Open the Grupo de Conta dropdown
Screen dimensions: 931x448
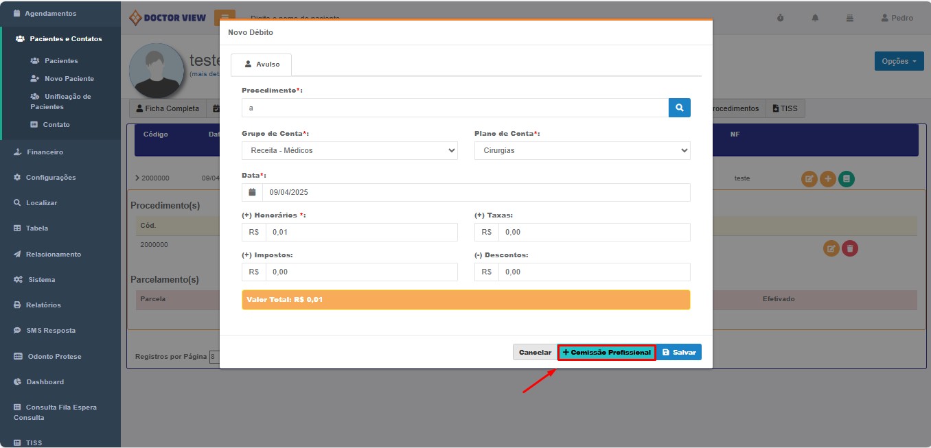coord(349,150)
